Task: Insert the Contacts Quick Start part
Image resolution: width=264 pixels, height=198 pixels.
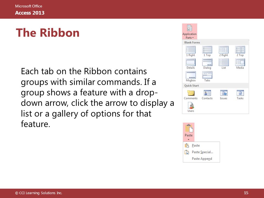Action: pos(207,95)
